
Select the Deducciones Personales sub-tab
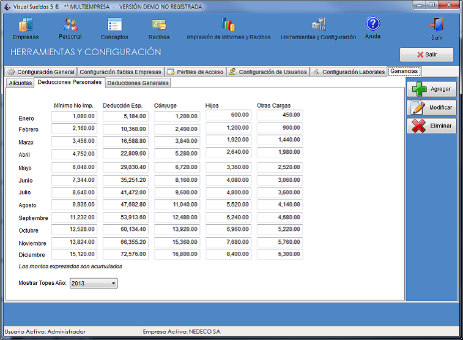(x=69, y=82)
